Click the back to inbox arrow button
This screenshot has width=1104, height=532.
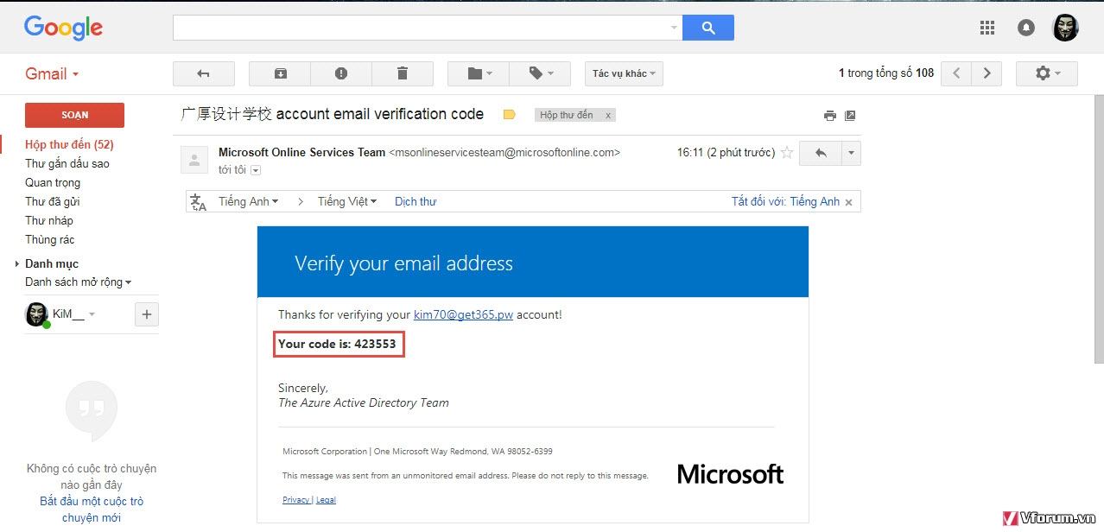203,74
